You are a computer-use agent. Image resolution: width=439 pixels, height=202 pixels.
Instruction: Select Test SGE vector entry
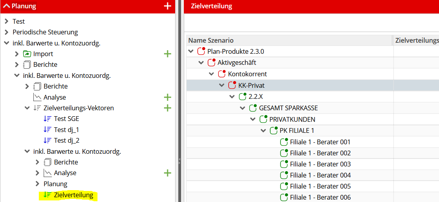(x=66, y=119)
